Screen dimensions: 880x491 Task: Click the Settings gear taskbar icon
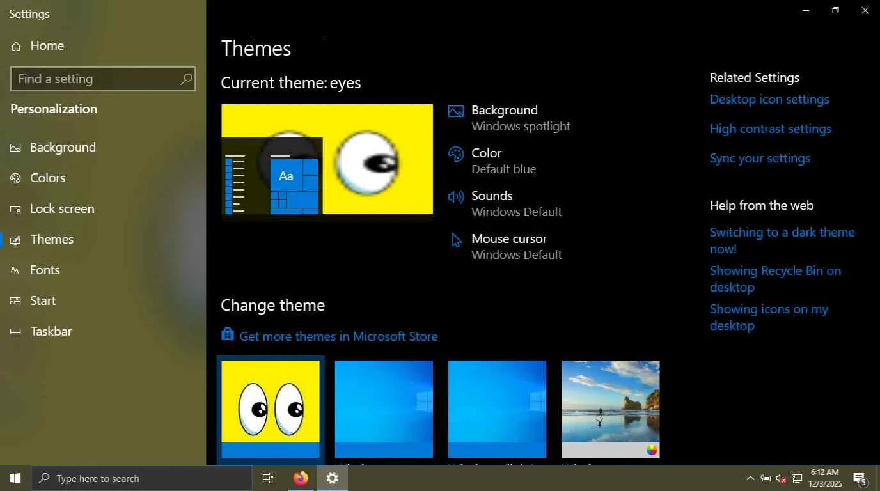click(x=333, y=478)
